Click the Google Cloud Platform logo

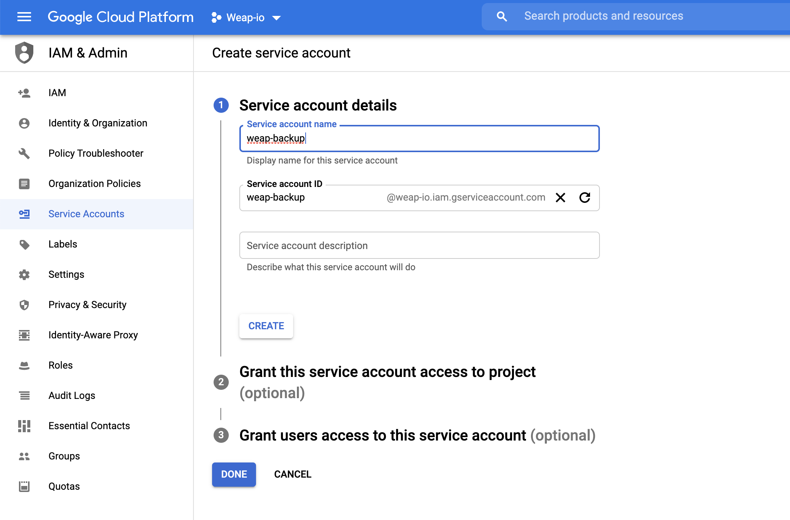(x=120, y=17)
